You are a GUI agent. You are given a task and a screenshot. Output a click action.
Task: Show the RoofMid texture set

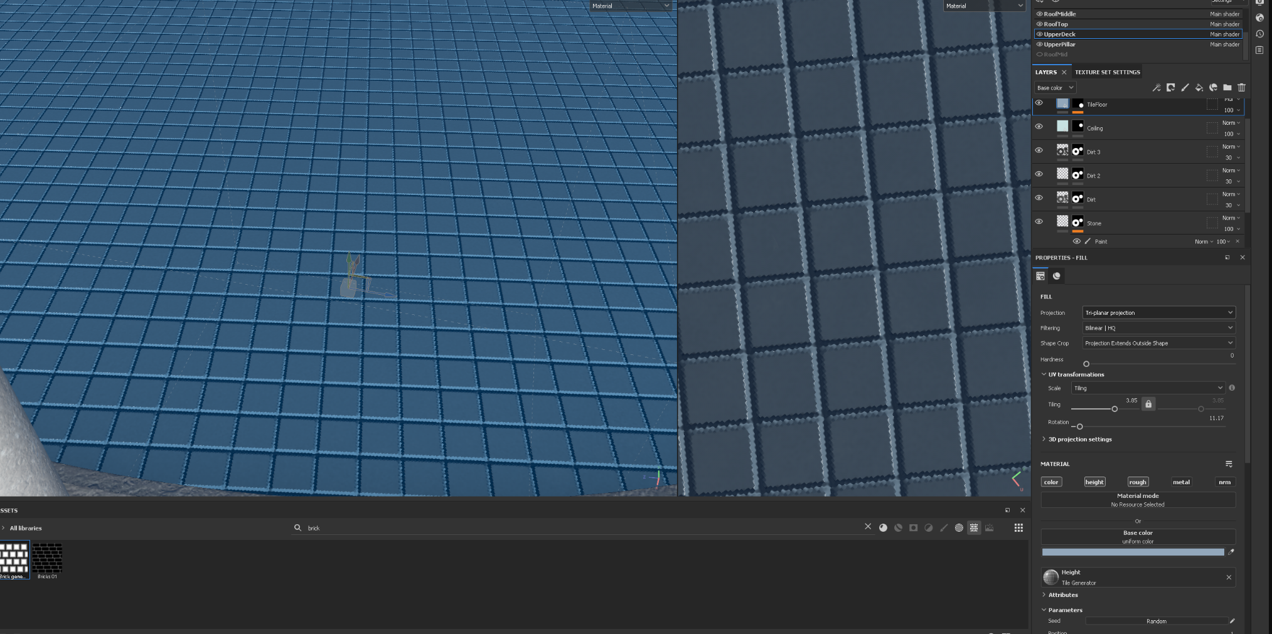[x=1039, y=55]
